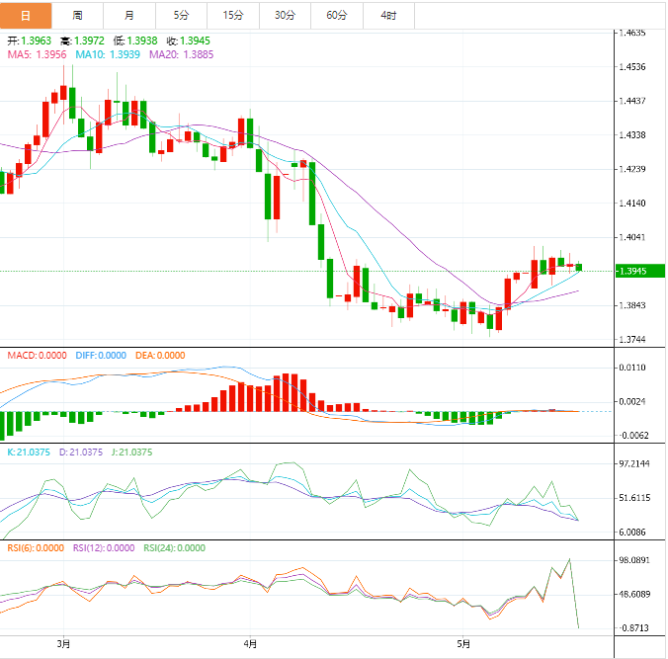Viewport: 668px width, 659px height.
Task: Click the 97.2144 KDJ axis label
Action: (634, 463)
